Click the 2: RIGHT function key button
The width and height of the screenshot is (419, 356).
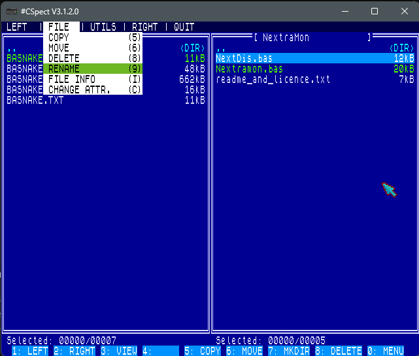(x=75, y=351)
